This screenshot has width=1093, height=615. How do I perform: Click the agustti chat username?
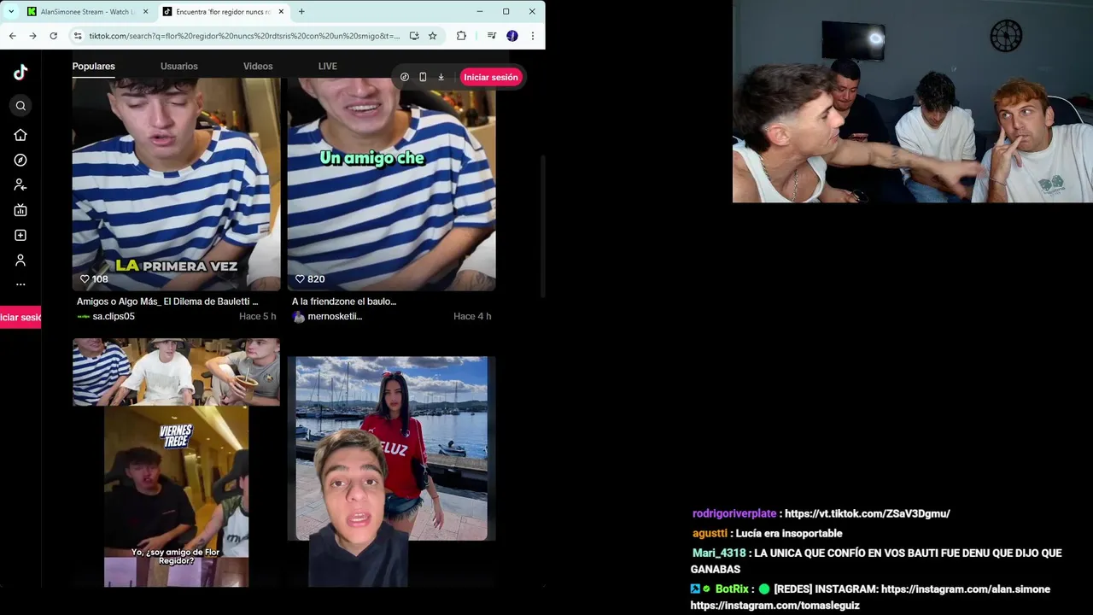pos(710,534)
